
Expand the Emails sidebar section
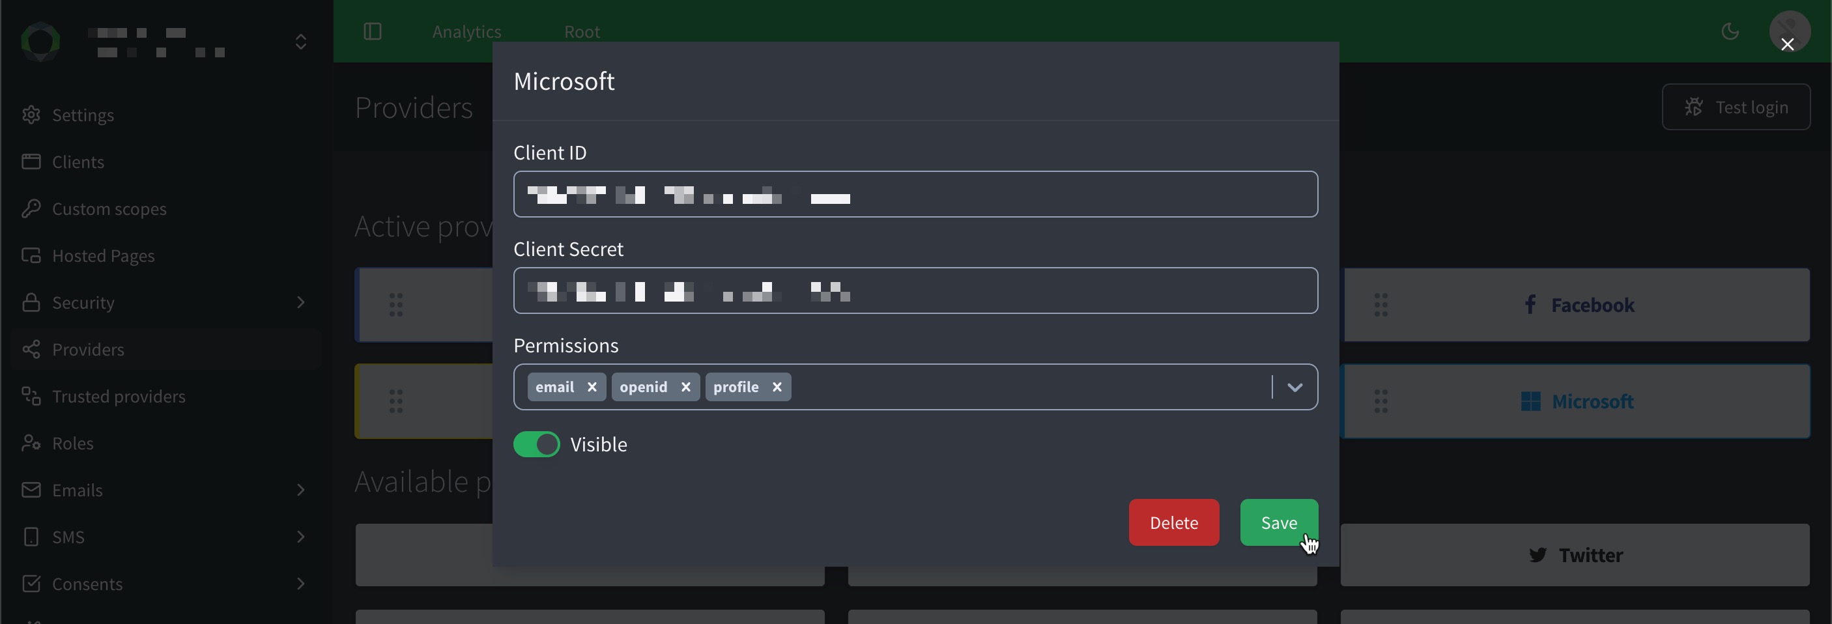pyautogui.click(x=78, y=490)
